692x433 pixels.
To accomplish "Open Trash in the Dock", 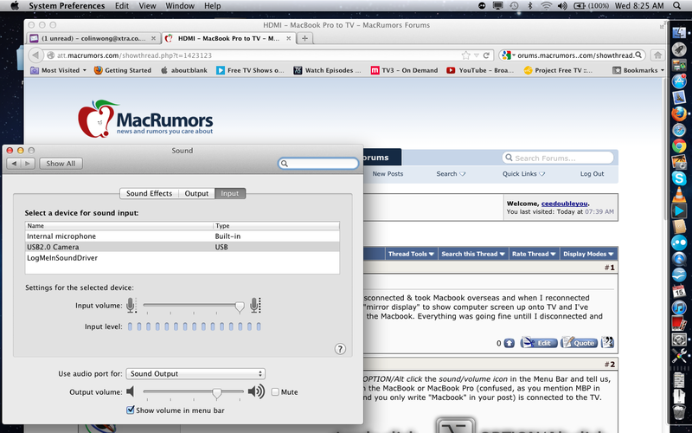I will click(679, 412).
